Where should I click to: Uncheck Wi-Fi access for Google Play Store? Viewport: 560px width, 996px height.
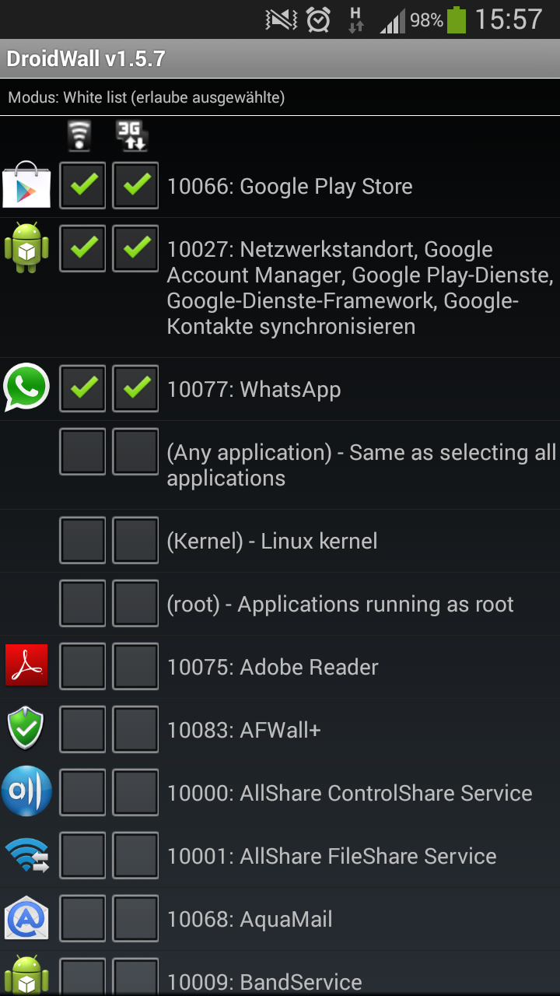(82, 185)
